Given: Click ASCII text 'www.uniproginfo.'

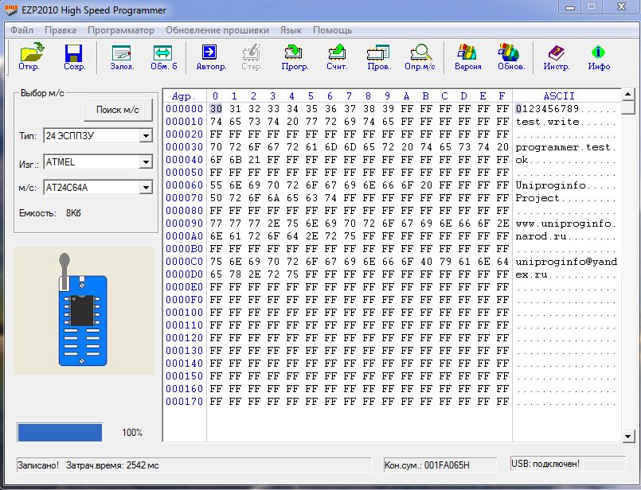Looking at the screenshot, I should [566, 224].
